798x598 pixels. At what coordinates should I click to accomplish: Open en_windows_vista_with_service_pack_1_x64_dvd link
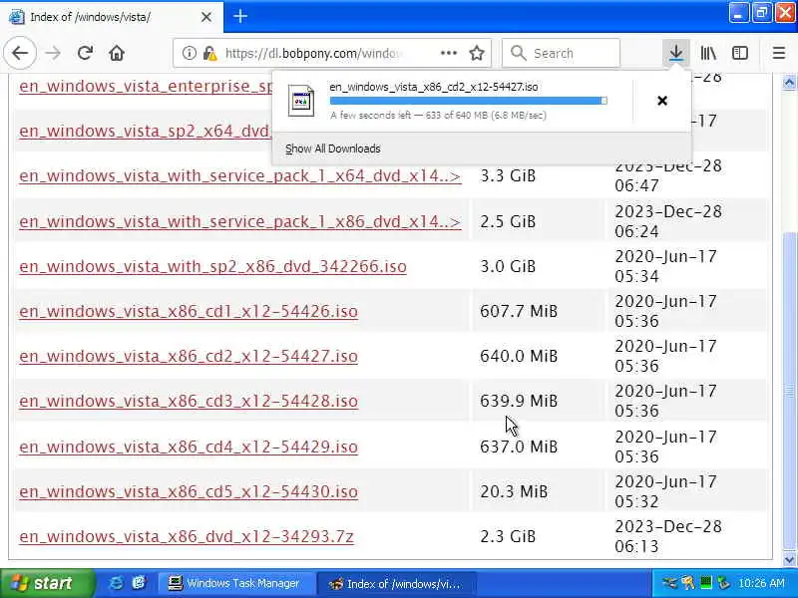pyautogui.click(x=240, y=176)
